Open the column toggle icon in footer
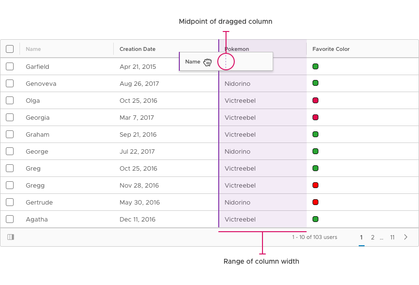419x285 pixels. (x=11, y=237)
